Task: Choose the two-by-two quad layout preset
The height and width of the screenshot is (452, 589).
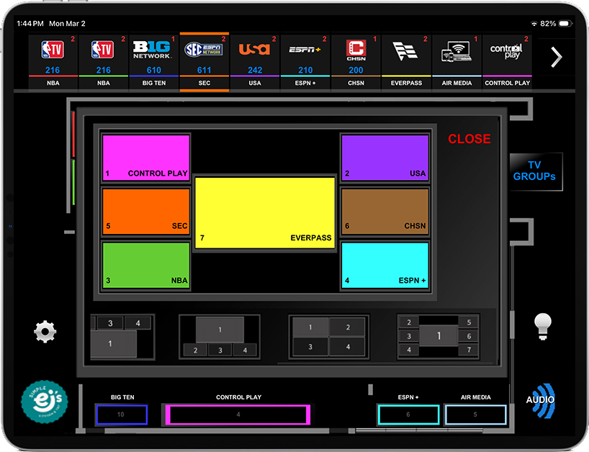Action: pos(328,337)
